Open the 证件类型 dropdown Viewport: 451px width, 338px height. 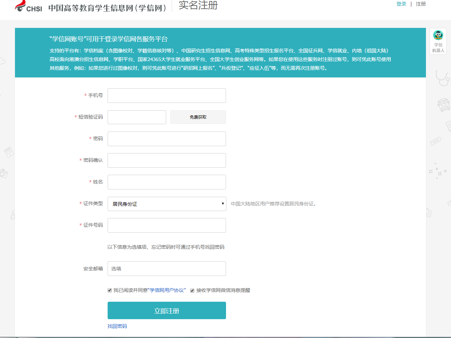point(167,204)
